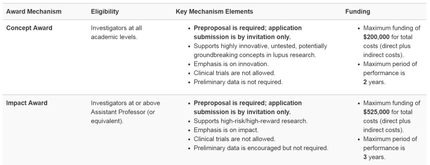Click the 'Emphasis is on impact' bullet
430x165 pixels.
pos(226,130)
